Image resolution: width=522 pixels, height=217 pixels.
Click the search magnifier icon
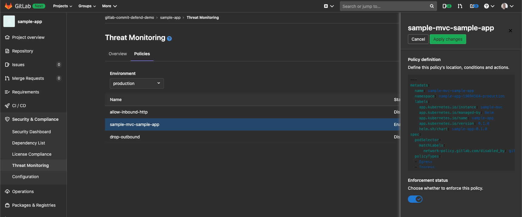coord(432,6)
